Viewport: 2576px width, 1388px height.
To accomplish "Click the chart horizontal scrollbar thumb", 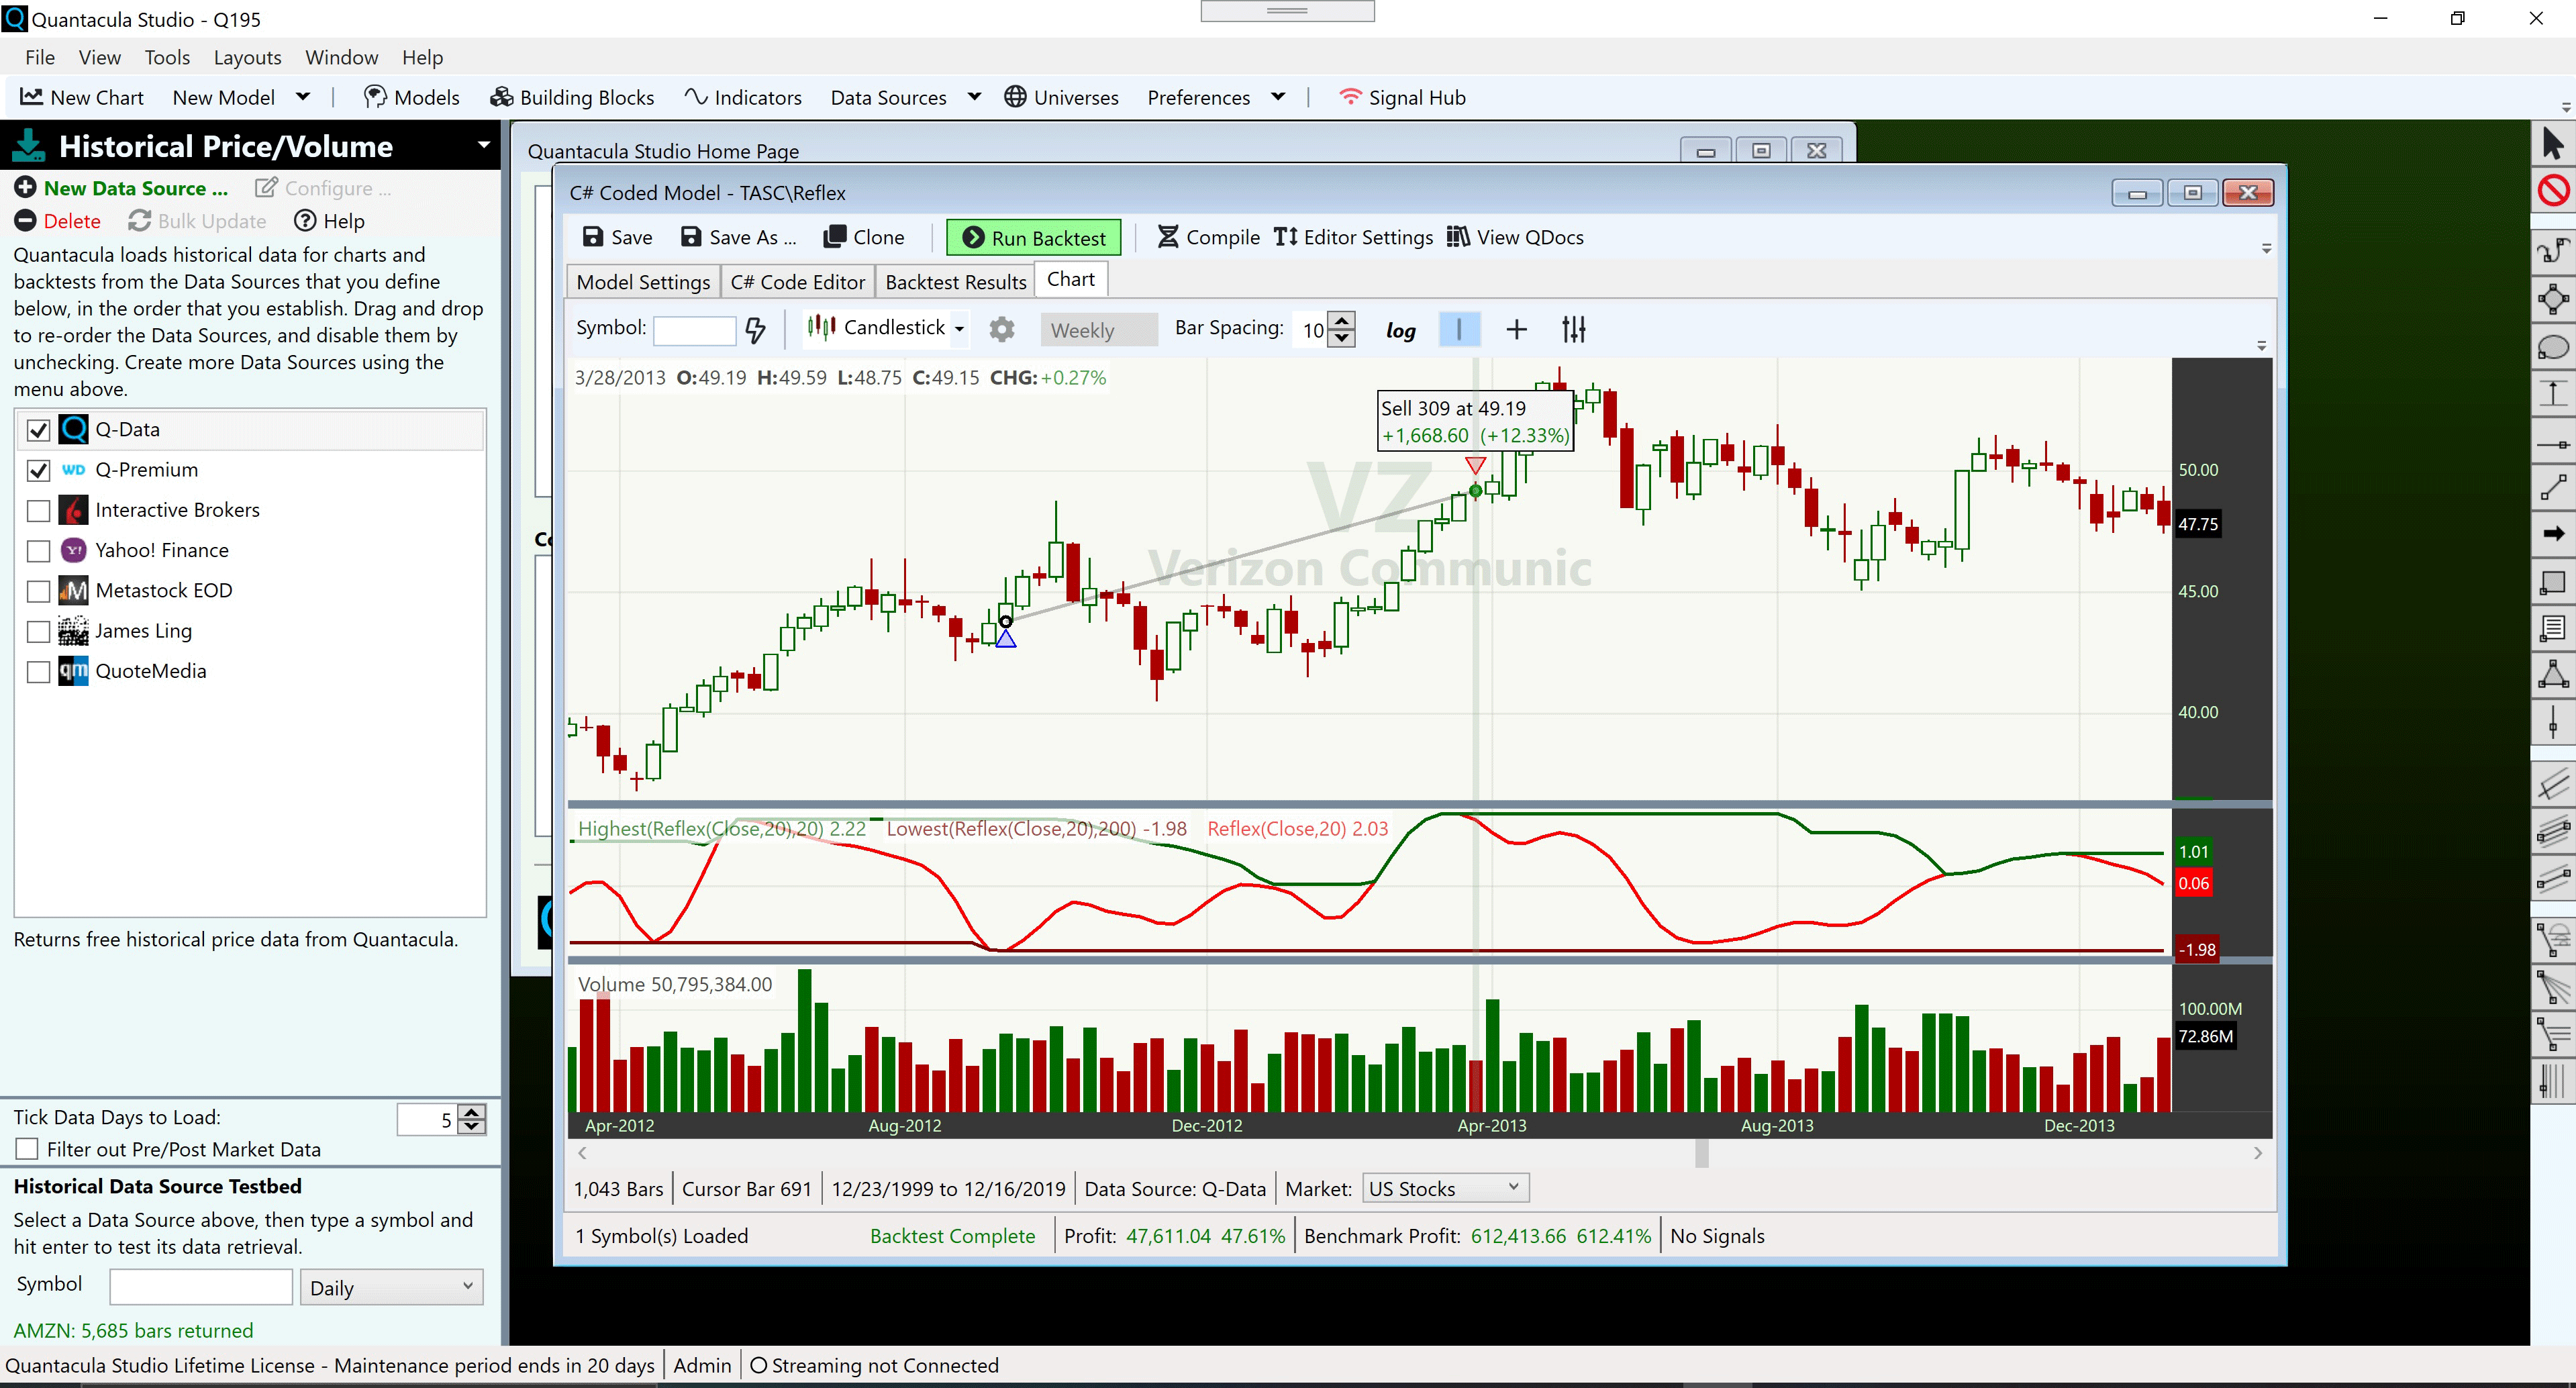I will pos(1702,1153).
